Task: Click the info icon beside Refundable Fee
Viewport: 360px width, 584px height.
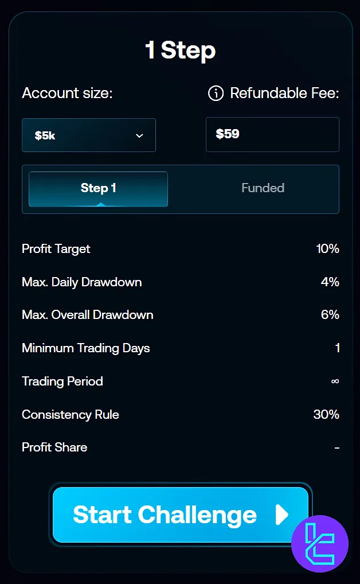Action: (x=215, y=93)
